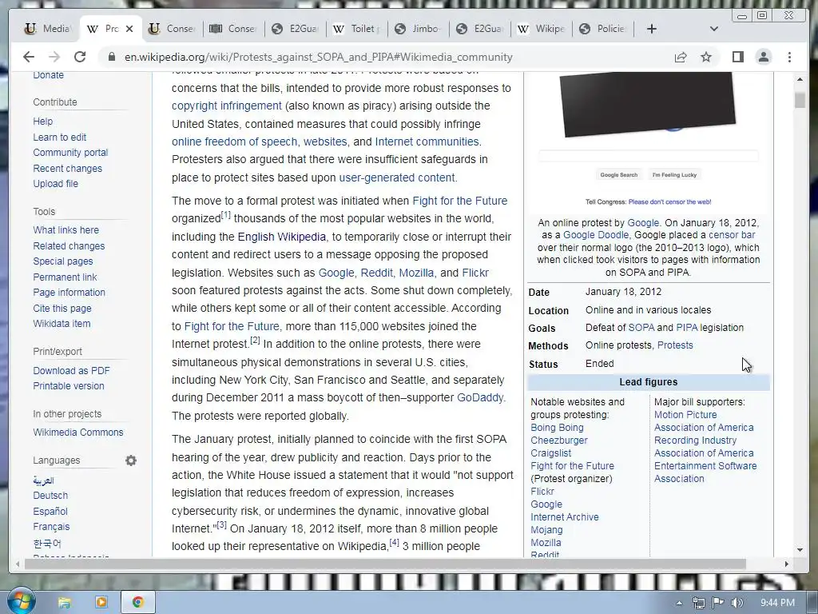Switch language to Français
The height and width of the screenshot is (614, 818).
point(51,527)
